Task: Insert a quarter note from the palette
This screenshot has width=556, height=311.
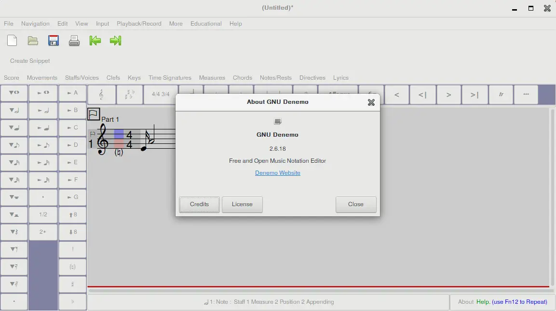Action: pos(14,127)
